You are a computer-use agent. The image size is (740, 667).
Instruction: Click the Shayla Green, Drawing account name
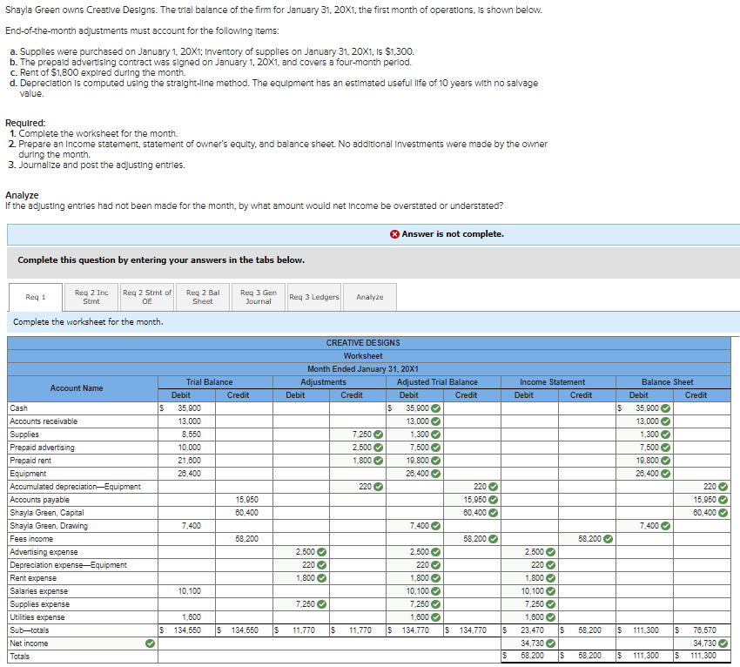(49, 526)
